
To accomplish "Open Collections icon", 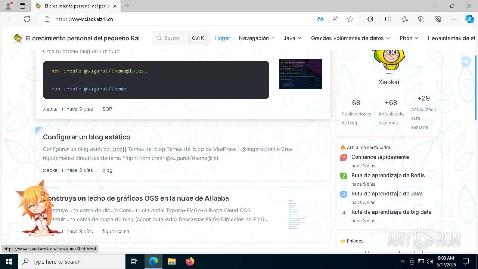I will (421, 19).
